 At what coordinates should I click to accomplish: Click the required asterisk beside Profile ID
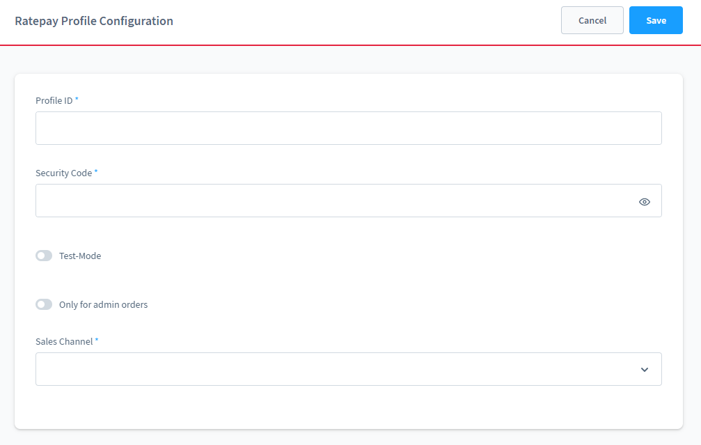pos(77,100)
